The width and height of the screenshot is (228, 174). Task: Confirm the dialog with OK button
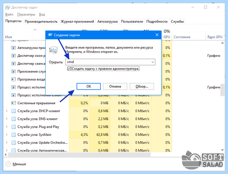(89, 86)
